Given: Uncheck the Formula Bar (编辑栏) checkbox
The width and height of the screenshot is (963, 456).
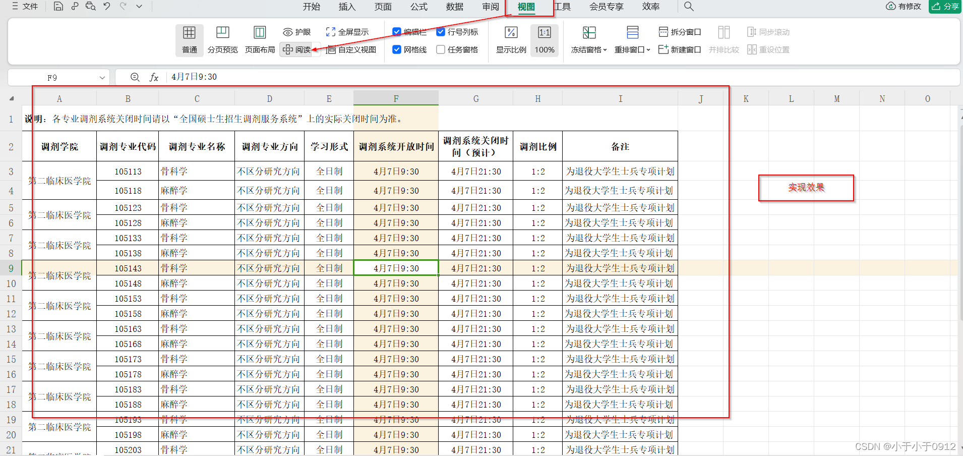Looking at the screenshot, I should 397,32.
